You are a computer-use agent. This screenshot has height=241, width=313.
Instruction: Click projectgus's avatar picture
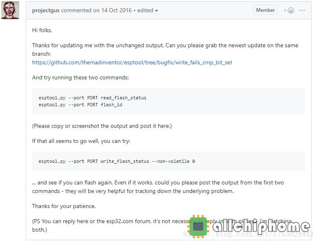10,10
